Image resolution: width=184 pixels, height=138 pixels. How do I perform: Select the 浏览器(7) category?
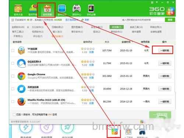[x=117, y=27]
